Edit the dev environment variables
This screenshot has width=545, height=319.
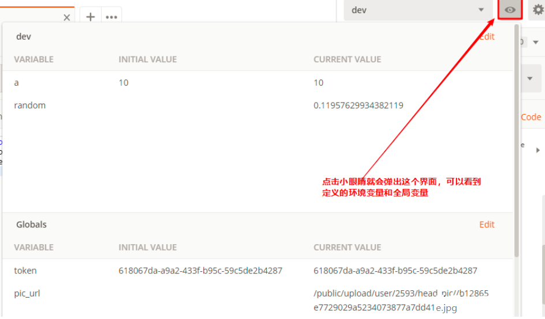pos(487,36)
